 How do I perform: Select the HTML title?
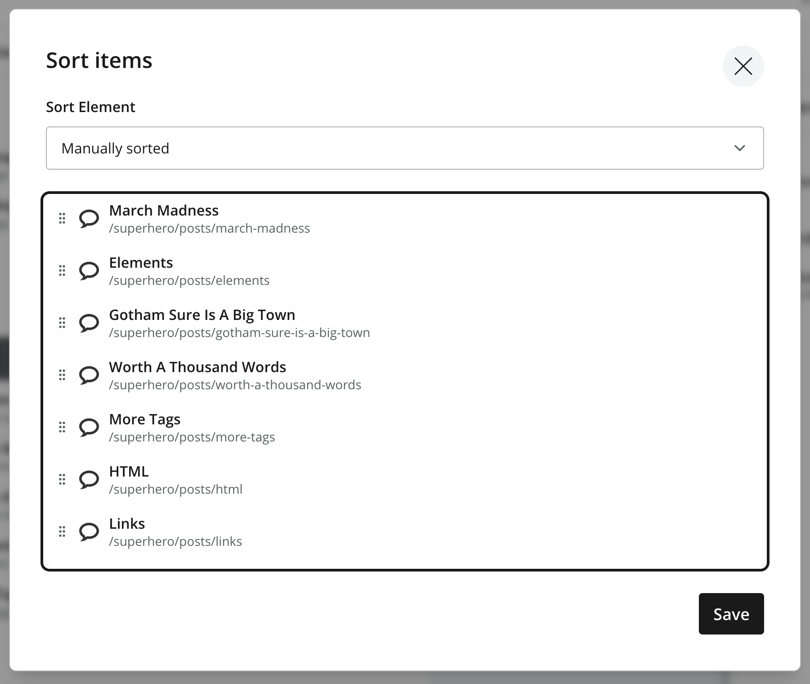pos(129,472)
